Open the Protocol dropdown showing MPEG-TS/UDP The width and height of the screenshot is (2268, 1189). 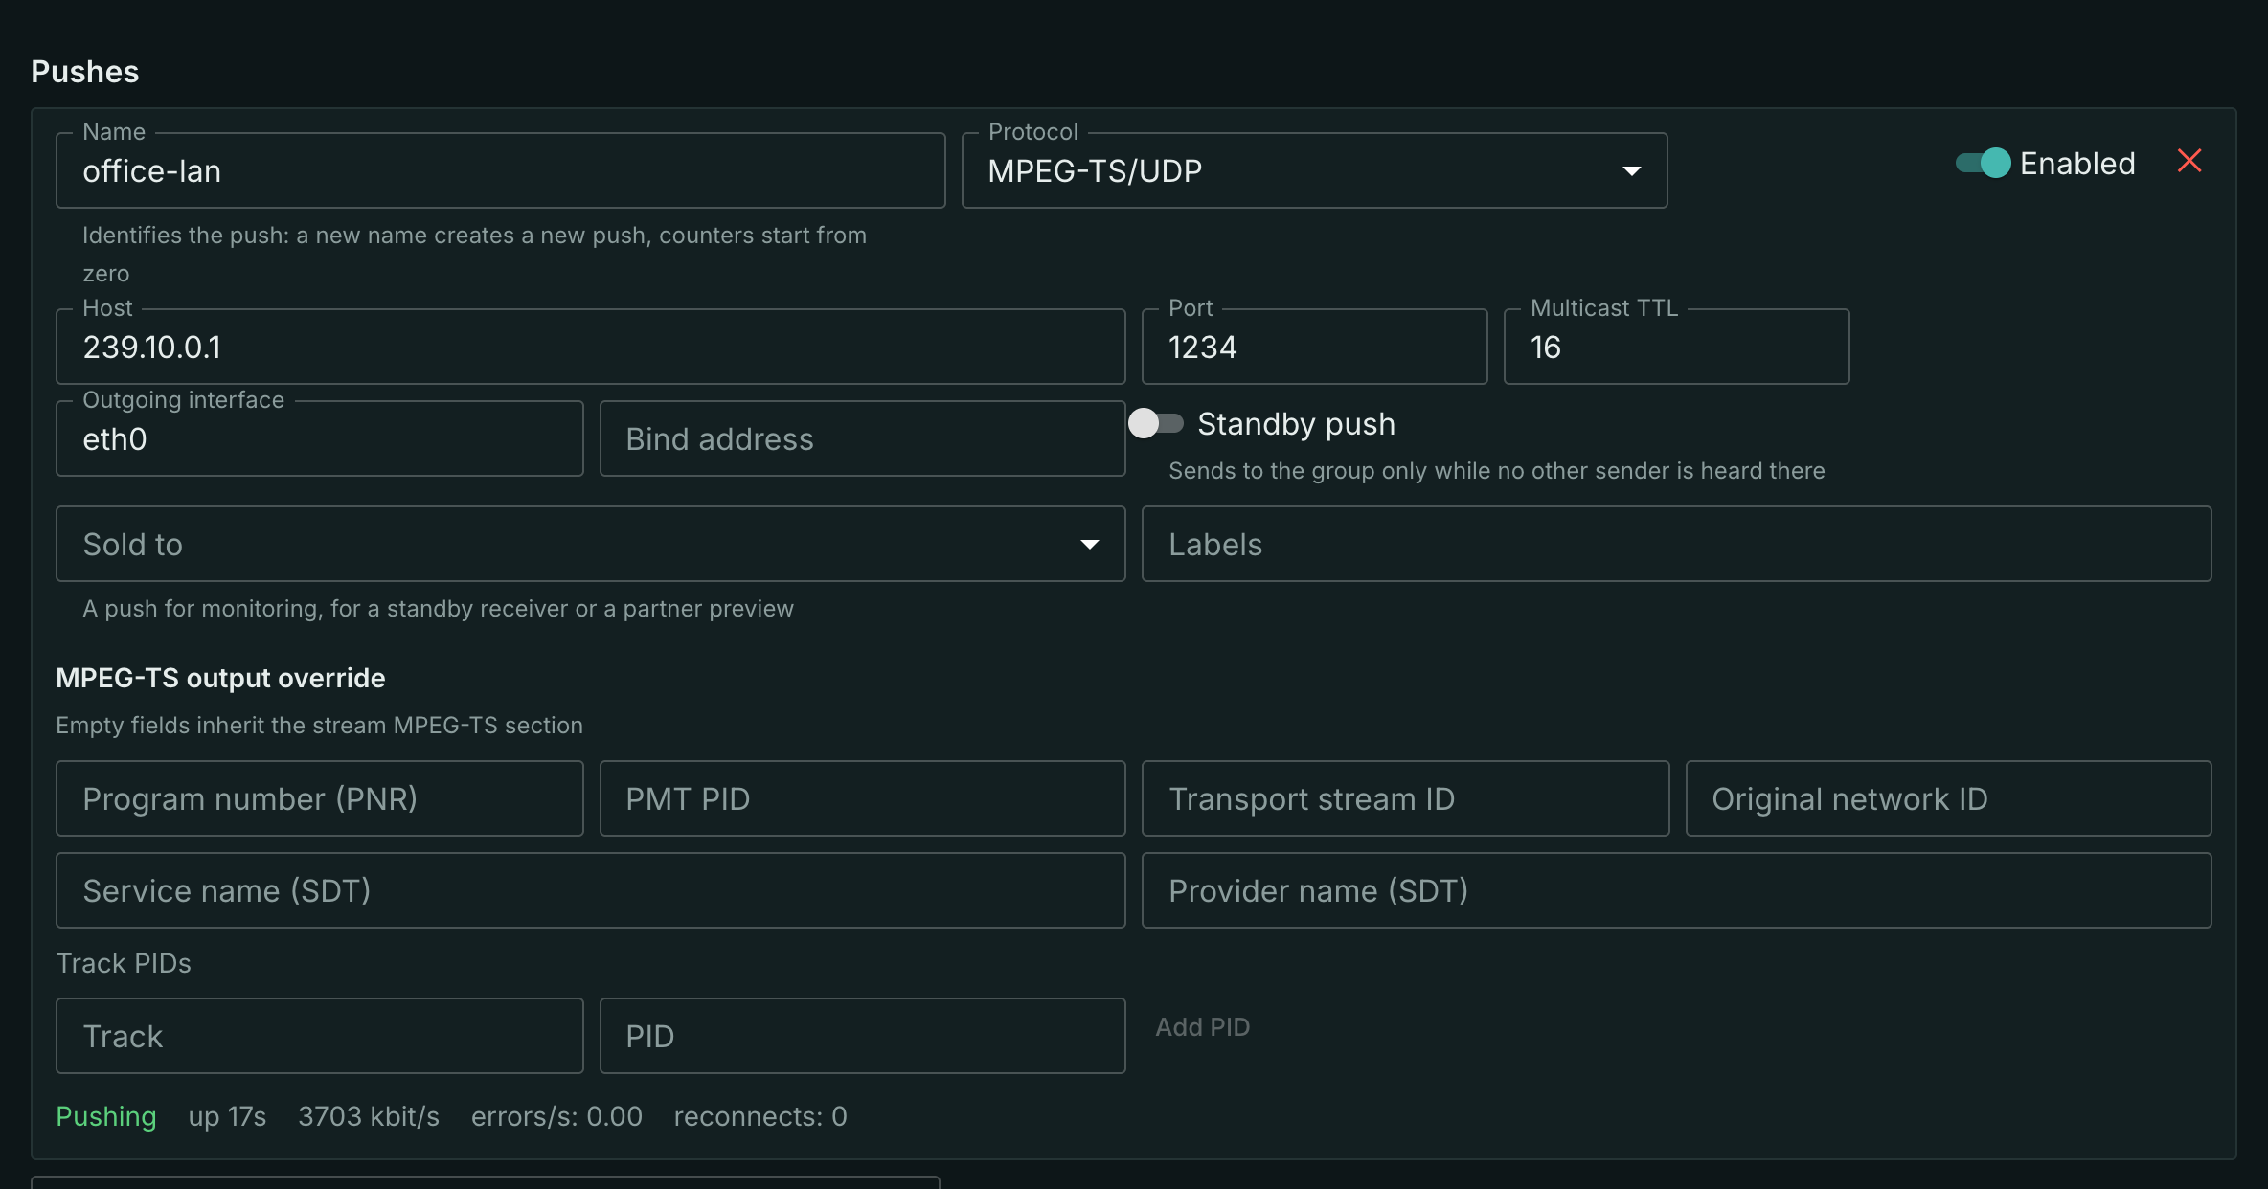coord(1314,170)
